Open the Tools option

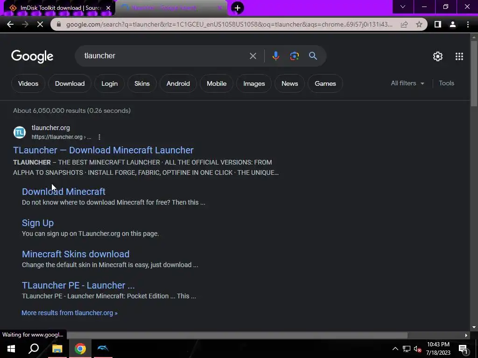pos(446,83)
